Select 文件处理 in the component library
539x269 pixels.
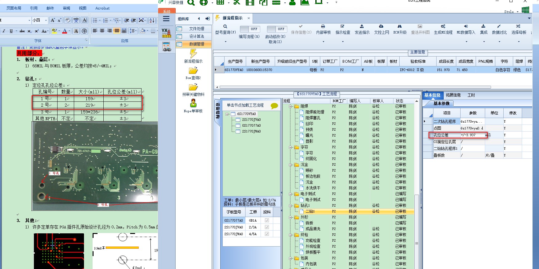194,29
